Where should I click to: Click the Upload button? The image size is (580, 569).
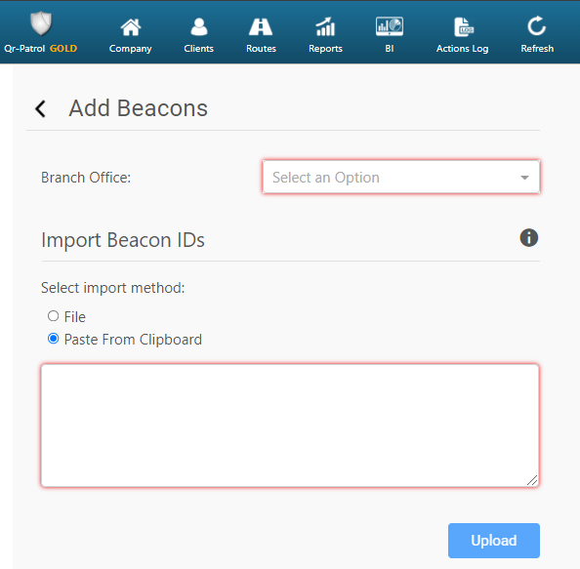[x=494, y=541]
